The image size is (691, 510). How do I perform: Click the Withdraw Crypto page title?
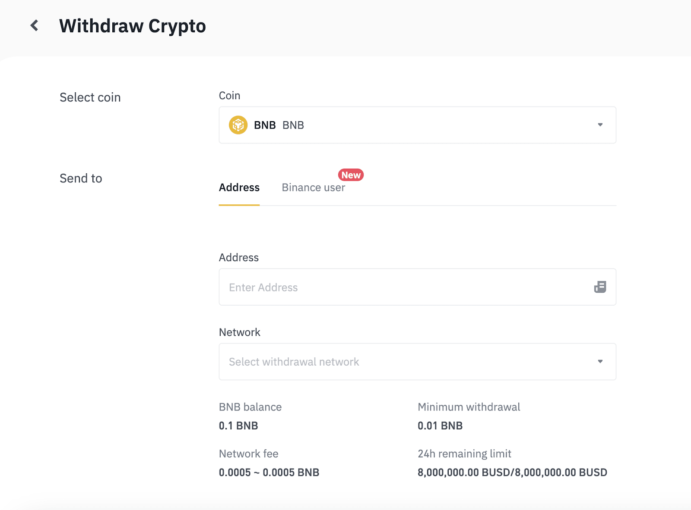point(133,26)
